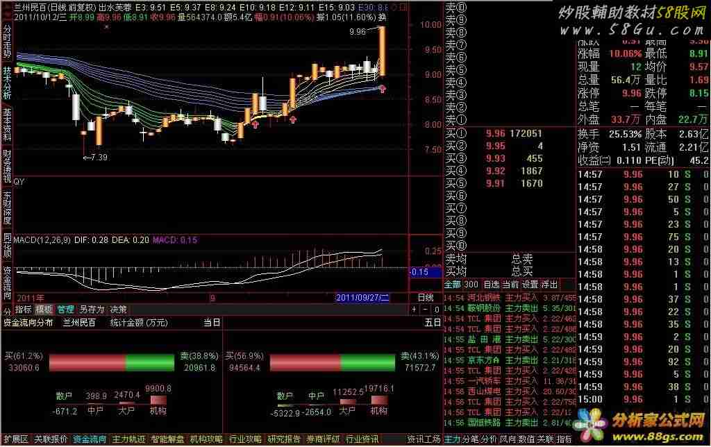Open the 行业资讯 tab
This screenshot has width=711, height=447.
[362, 439]
